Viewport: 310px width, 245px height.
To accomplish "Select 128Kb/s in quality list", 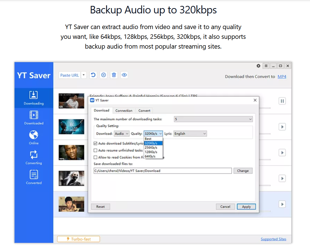I will 153,152.
